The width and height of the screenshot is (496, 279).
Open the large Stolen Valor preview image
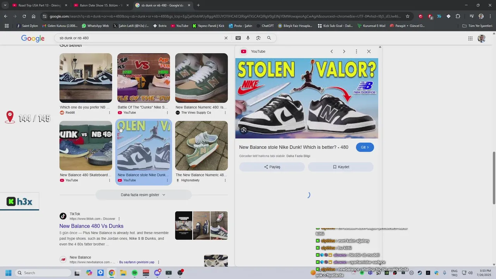pyautogui.click(x=307, y=98)
